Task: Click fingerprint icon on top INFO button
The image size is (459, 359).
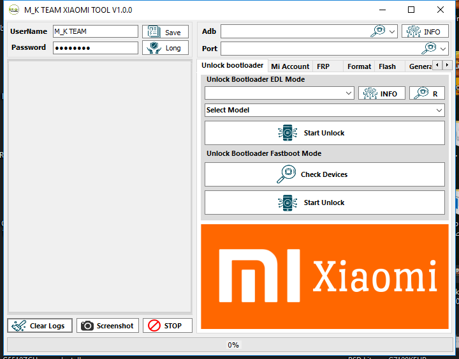Action: 413,31
